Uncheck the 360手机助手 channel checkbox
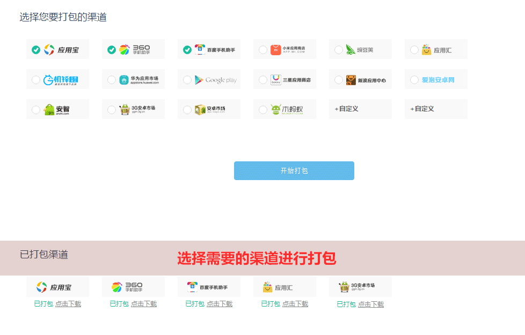 (112, 50)
